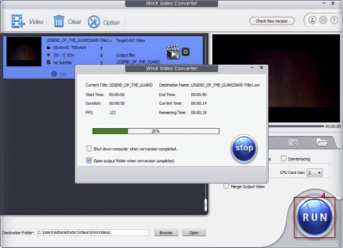Click the 28% conversion progress bar
The height and width of the screenshot is (248, 343).
pos(156,131)
